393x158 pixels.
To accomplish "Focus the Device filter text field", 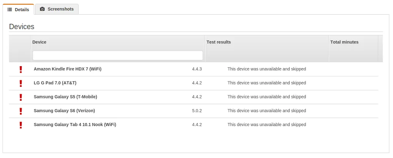I will [x=118, y=55].
